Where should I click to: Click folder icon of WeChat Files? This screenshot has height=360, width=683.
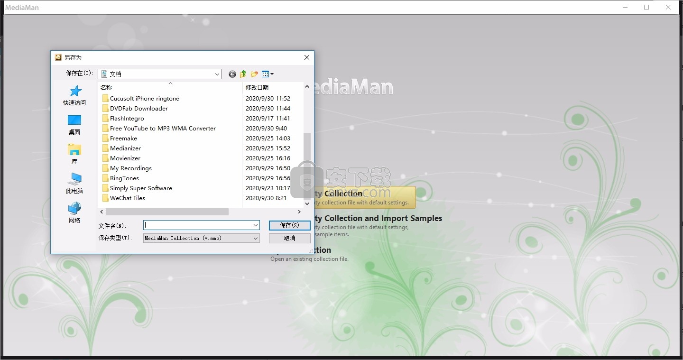click(x=105, y=198)
